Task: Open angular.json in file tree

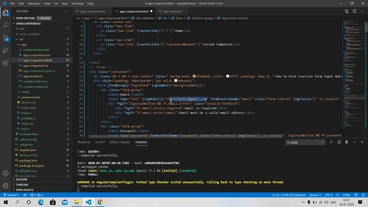Action: click(x=28, y=150)
